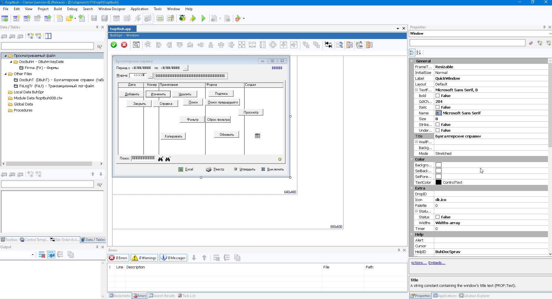
Task: Click the green Run play icon
Action: coord(203,18)
